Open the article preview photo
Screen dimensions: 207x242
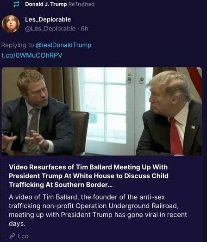click(x=102, y=111)
